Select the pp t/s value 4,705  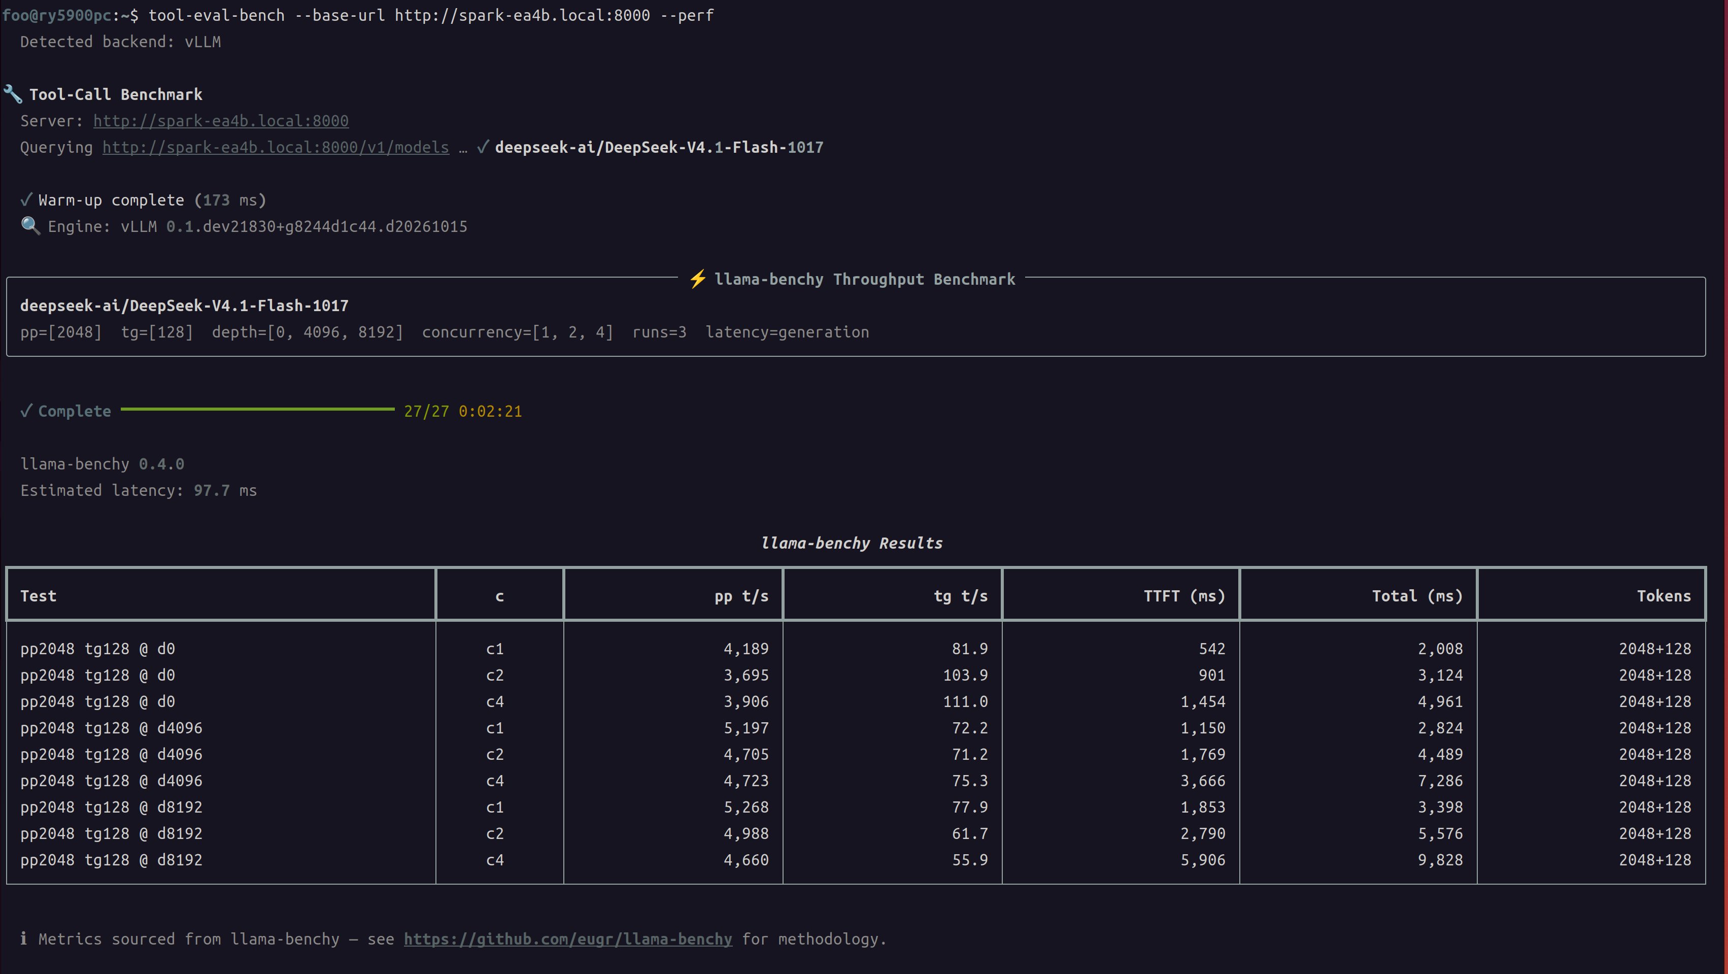746,755
